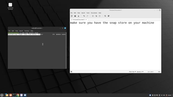Click the clock showing 20:42
This screenshot has height=97, width=173.
(x=169, y=95)
